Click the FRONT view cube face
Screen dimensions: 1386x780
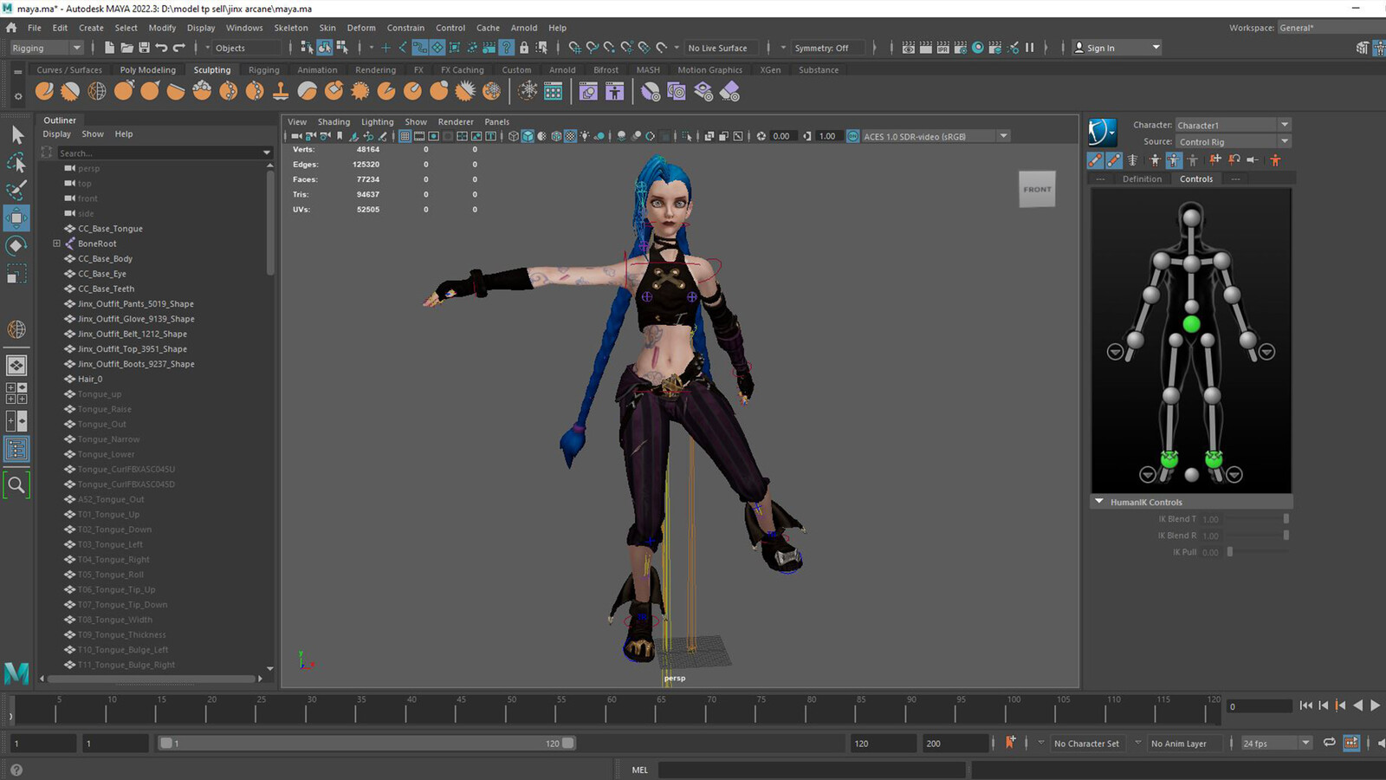click(x=1037, y=189)
